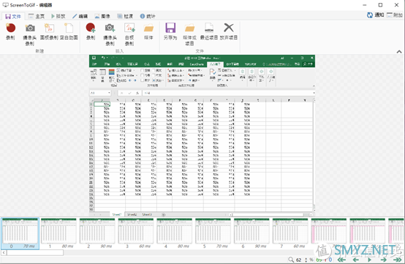Open the Statistics (统计) ribbon tab
The height and width of the screenshot is (264, 405).
148,16
